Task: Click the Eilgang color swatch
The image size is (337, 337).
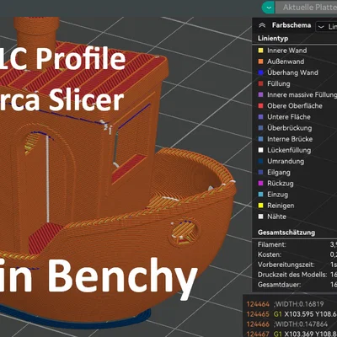Action: point(260,173)
